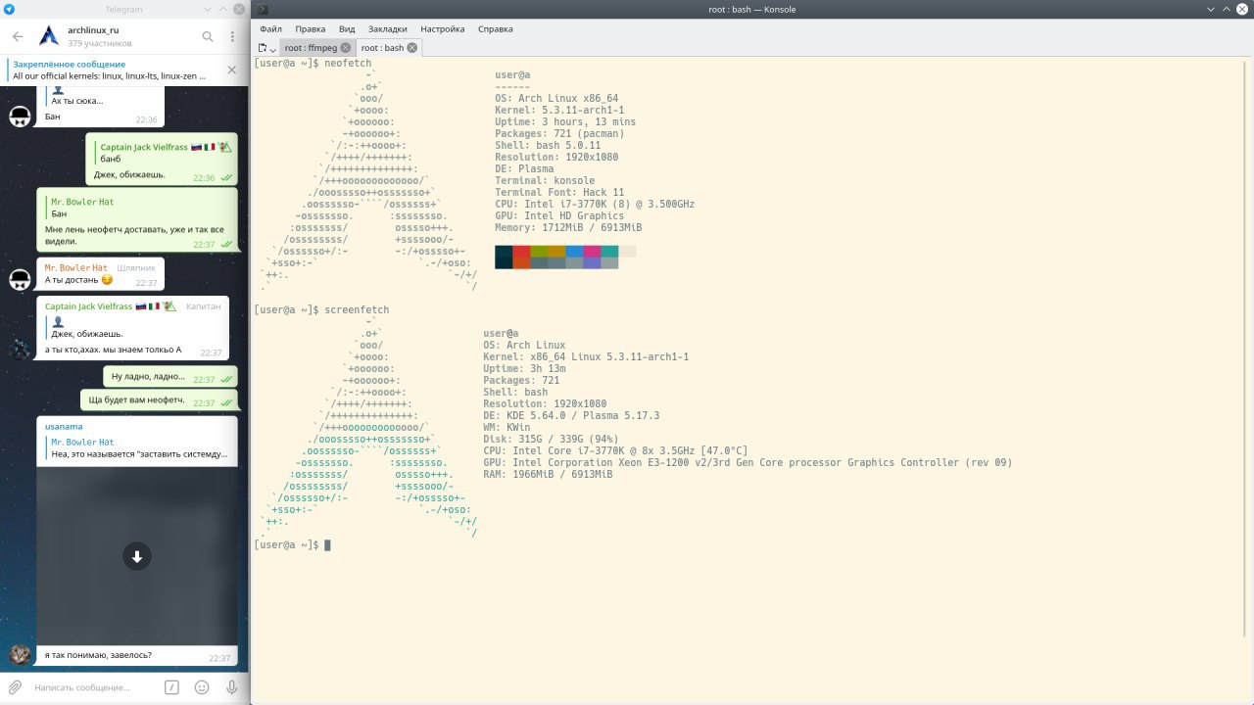Attach a file with the paperclip icon
The image size is (1254, 705).
click(x=16, y=687)
